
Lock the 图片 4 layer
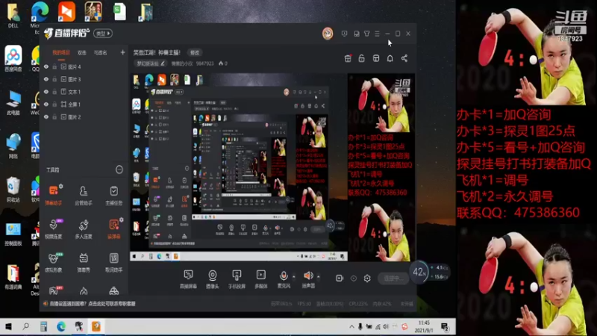click(x=54, y=66)
